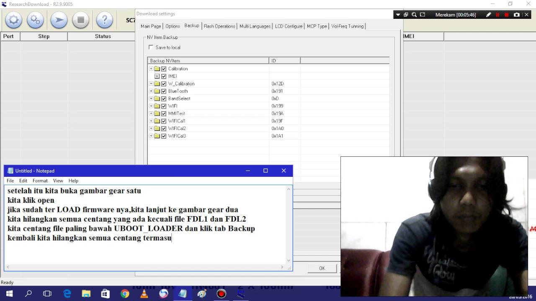Click the Load Packet gear icon
Viewport: 536px width, 301px height.
[x=13, y=20]
